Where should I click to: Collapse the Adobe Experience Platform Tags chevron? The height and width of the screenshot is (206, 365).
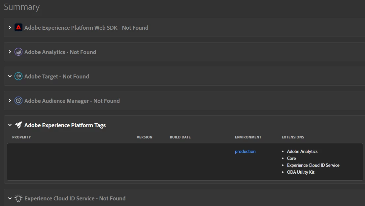click(x=10, y=125)
